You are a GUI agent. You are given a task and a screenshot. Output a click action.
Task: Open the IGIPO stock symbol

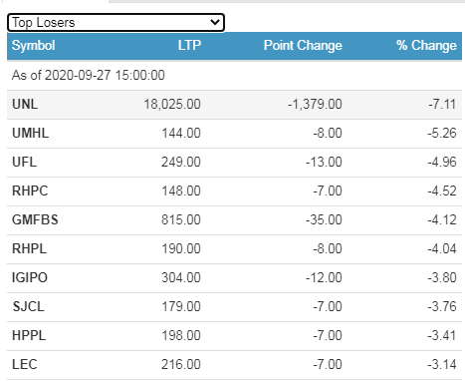(30, 277)
